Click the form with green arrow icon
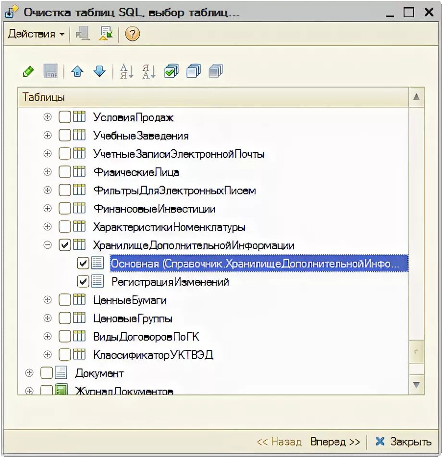 click(x=106, y=34)
